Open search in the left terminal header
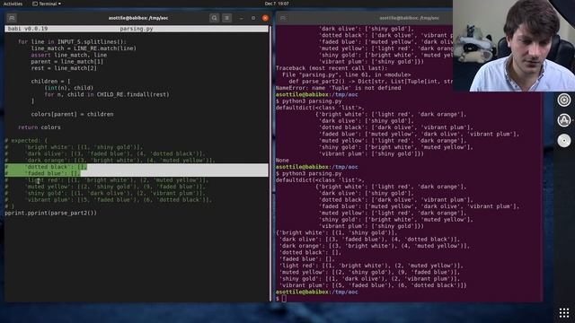This screenshot has width=575, height=323. coord(214,18)
